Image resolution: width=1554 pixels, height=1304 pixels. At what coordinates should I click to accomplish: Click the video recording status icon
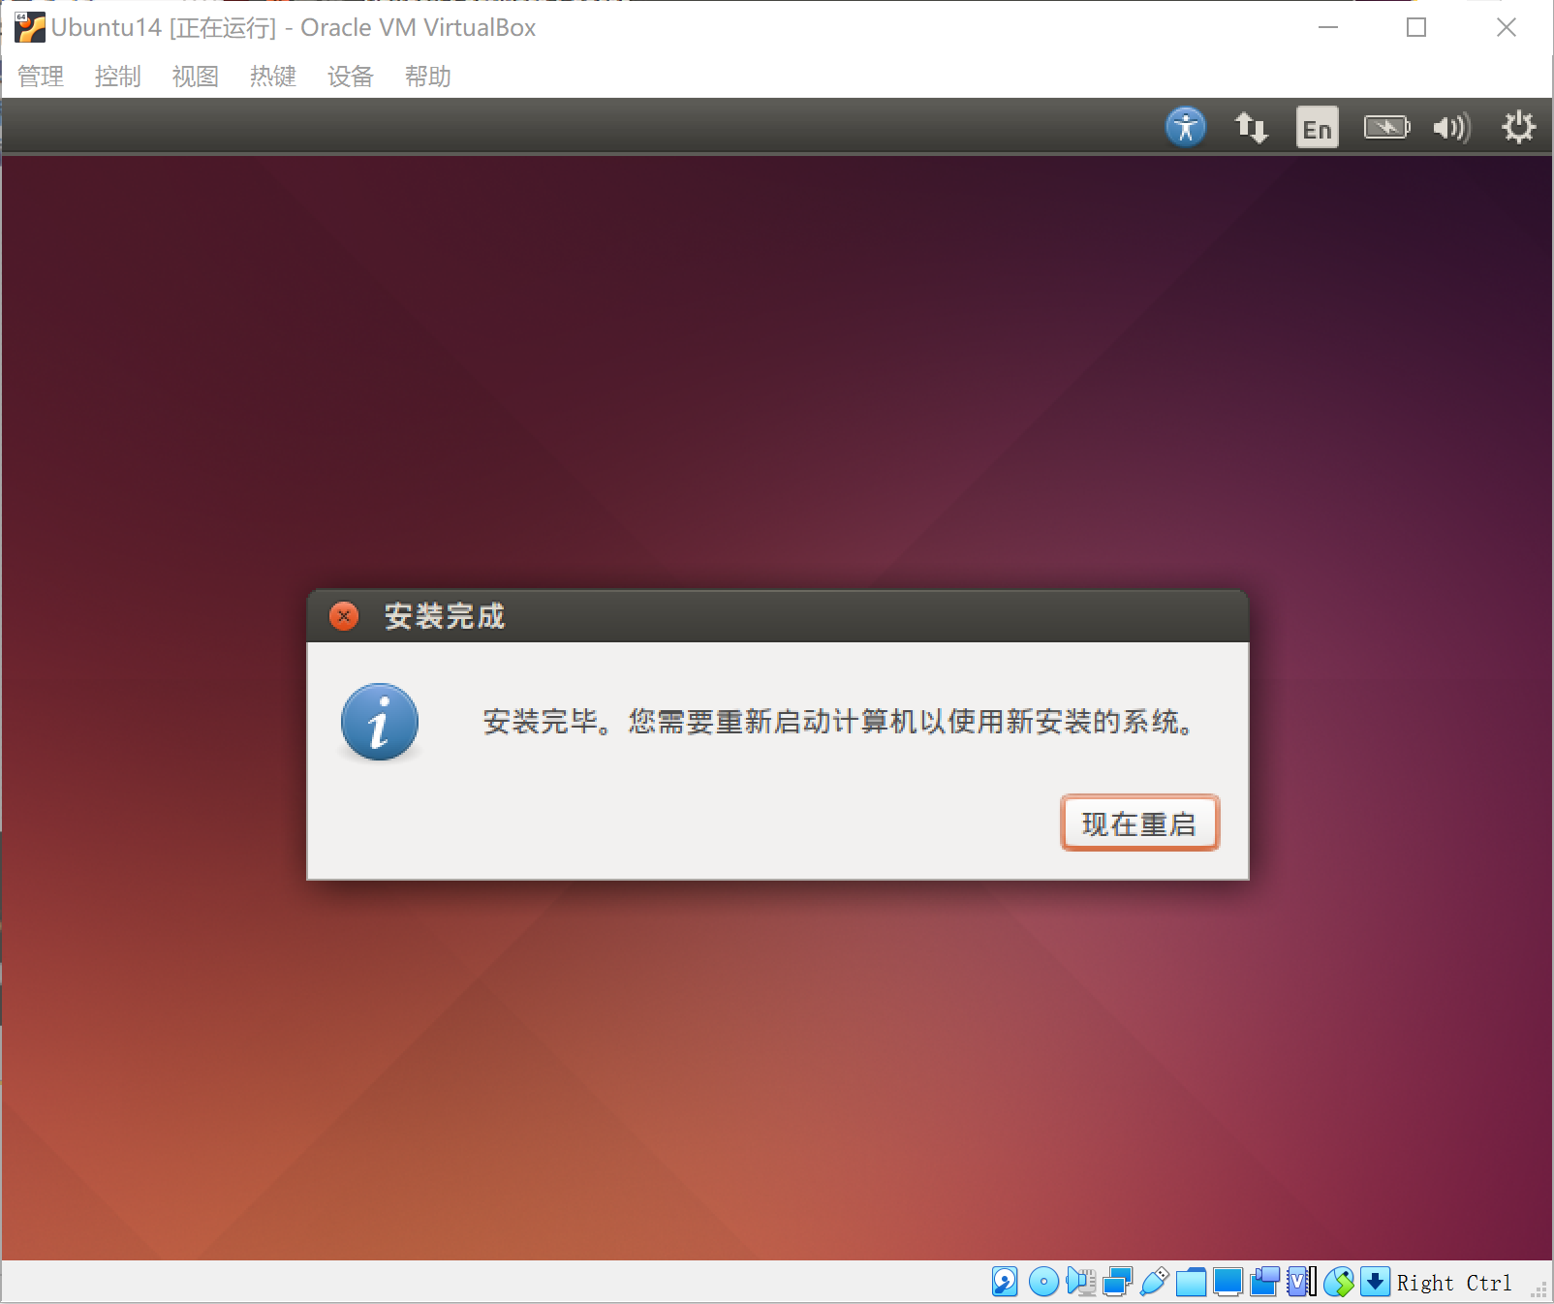click(1264, 1282)
